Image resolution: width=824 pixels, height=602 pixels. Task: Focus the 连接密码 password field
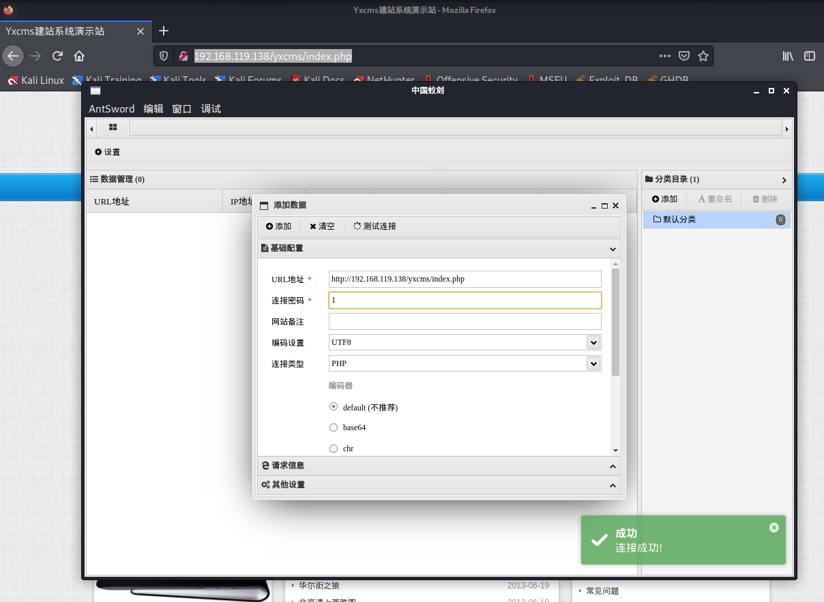[x=465, y=300]
